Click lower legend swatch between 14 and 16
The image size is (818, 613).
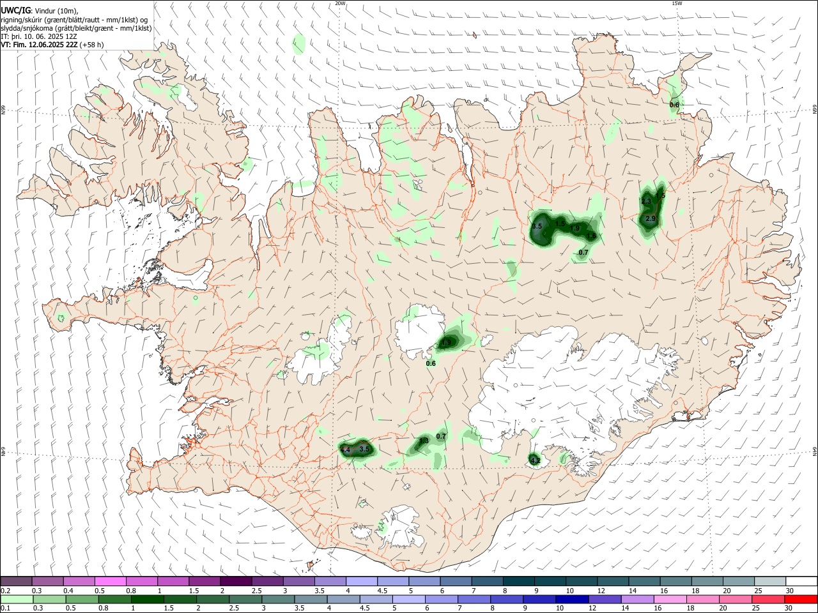click(637, 599)
